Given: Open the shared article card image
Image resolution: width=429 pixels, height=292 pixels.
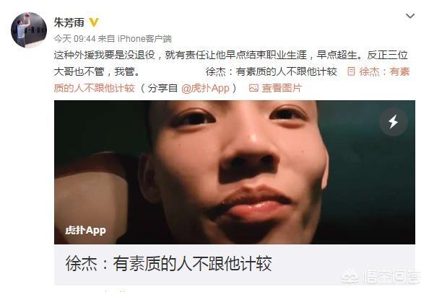Looking at the screenshot, I should [x=235, y=172].
